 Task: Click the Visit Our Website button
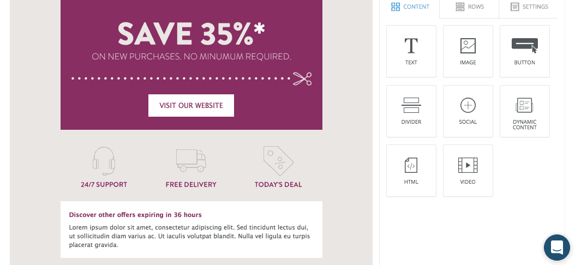click(x=191, y=106)
